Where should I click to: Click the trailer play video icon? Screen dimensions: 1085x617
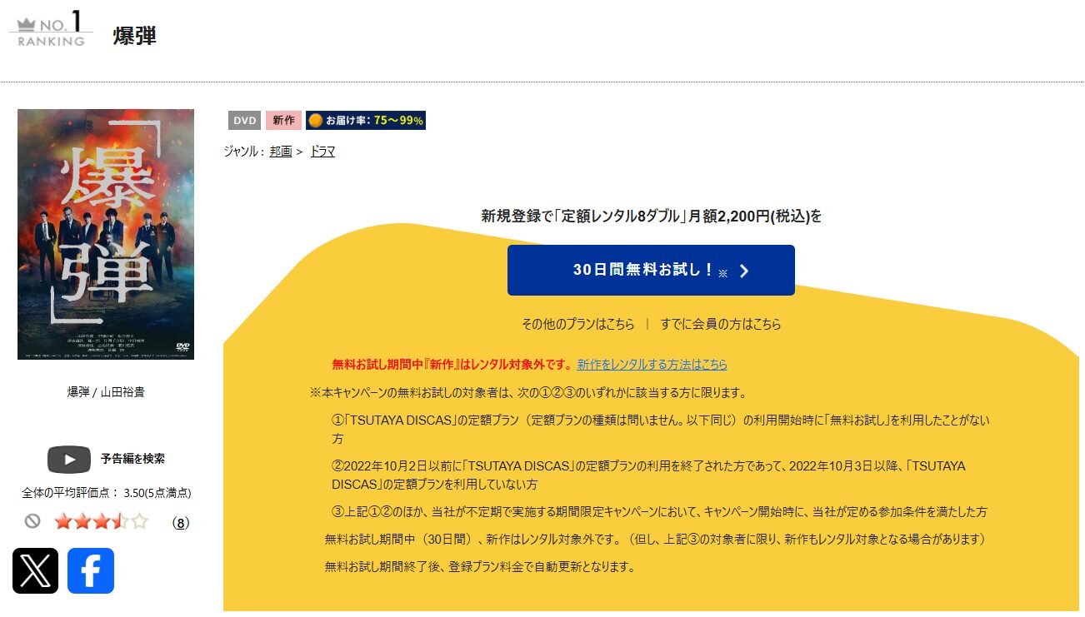click(69, 460)
